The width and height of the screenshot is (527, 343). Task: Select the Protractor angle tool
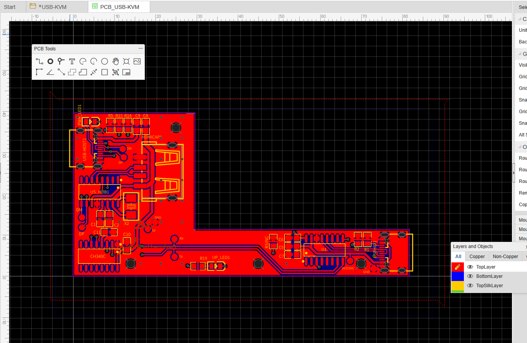pyautogui.click(x=50, y=72)
